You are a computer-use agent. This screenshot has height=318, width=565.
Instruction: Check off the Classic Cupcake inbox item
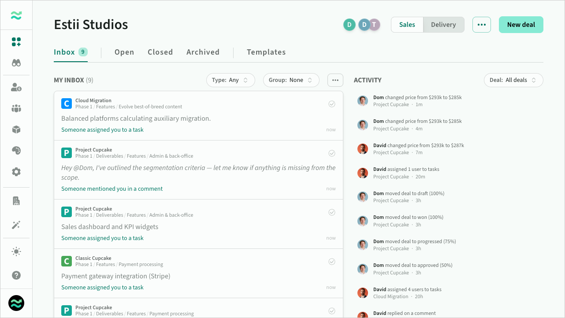coord(332,262)
